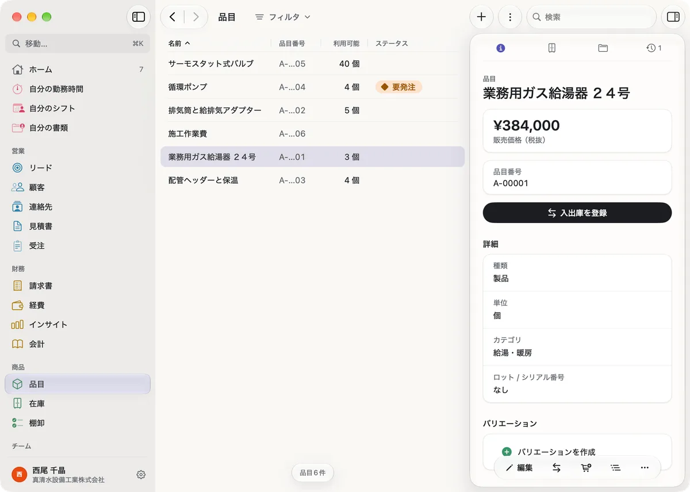Click the 経費 wallet icon
Image resolution: width=690 pixels, height=492 pixels.
click(x=18, y=305)
